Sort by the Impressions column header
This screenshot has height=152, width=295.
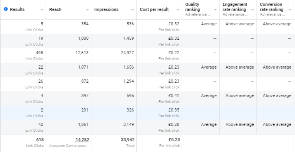(106, 9)
